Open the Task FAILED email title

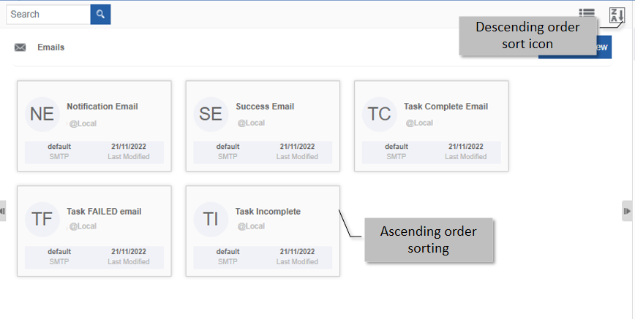pos(104,212)
